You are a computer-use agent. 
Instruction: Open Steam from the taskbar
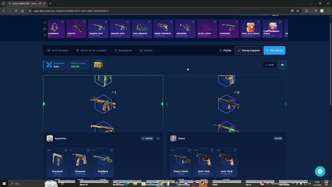(x=203, y=184)
